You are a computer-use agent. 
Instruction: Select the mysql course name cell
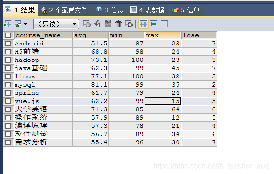point(43,84)
